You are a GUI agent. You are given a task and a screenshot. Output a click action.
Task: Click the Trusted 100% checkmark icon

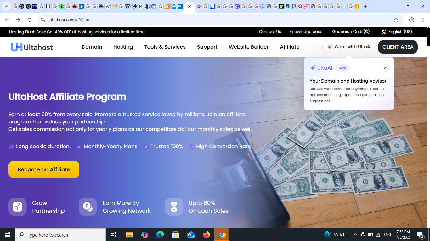pos(146,147)
